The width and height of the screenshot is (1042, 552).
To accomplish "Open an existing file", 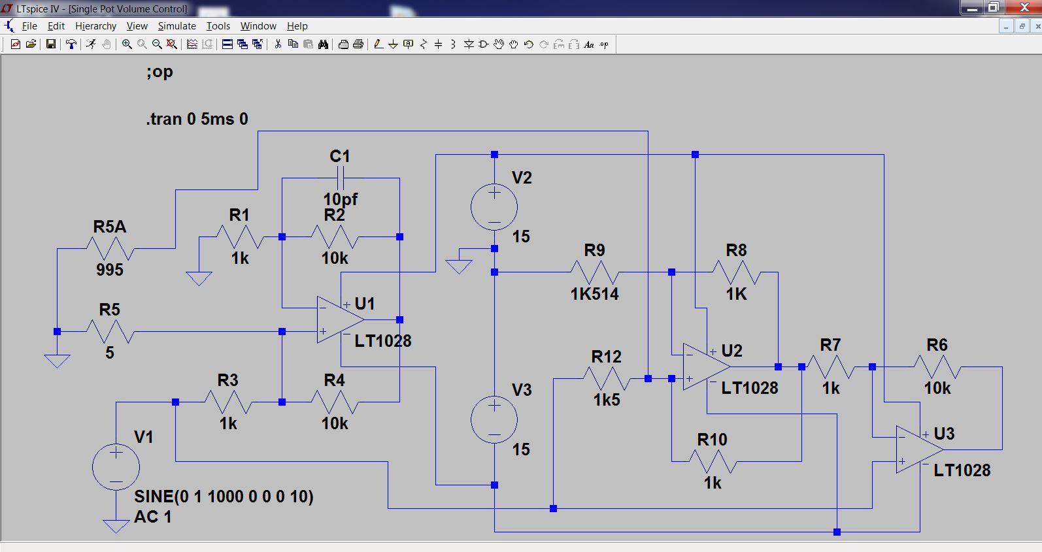I will coord(31,44).
